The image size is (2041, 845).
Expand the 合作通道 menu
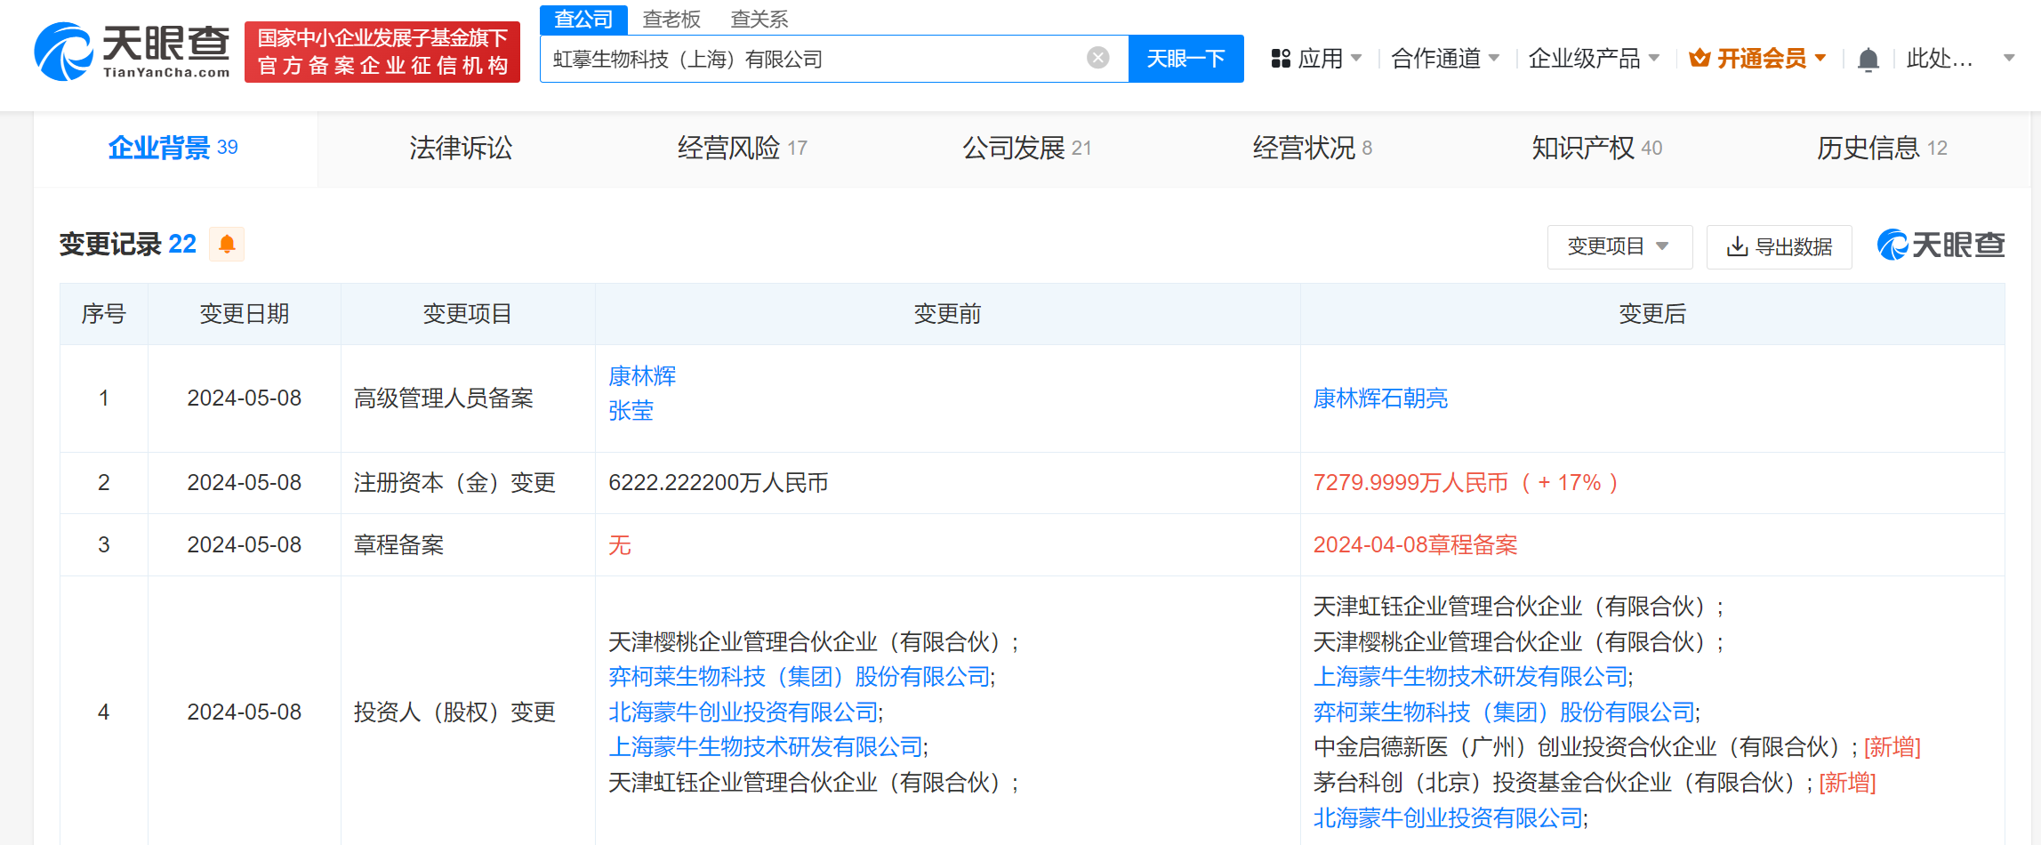click(1445, 59)
